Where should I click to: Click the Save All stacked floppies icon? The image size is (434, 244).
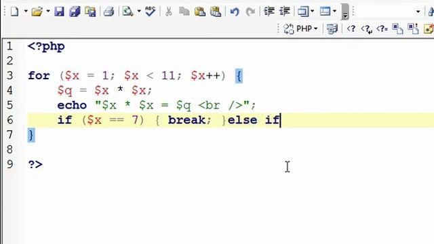coord(75,12)
